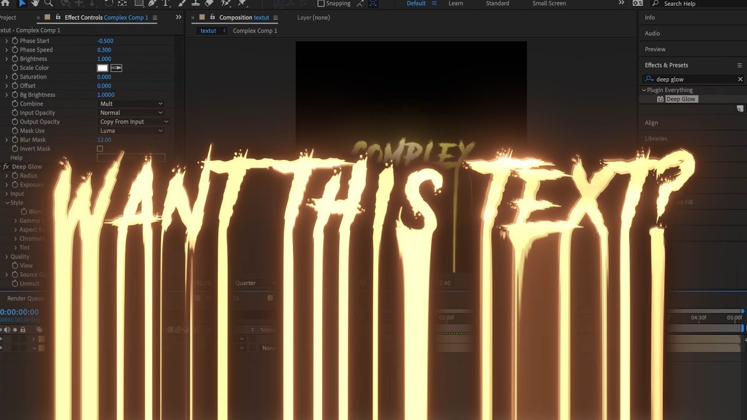747x420 pixels.
Task: Collapse the Plugin Everything category
Action: (x=644, y=90)
